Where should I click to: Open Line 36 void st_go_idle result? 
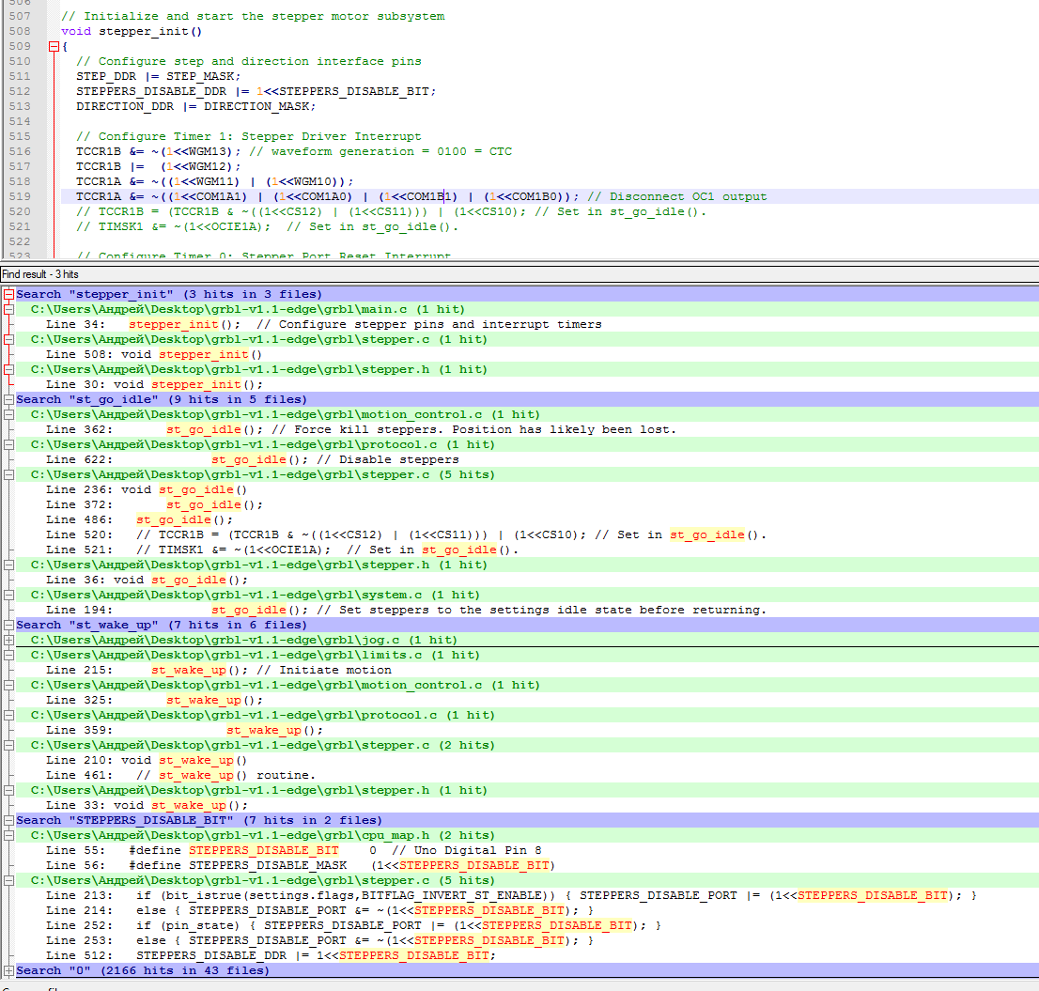coord(147,580)
